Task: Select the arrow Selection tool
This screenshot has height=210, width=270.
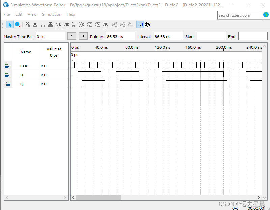Action: point(10,25)
